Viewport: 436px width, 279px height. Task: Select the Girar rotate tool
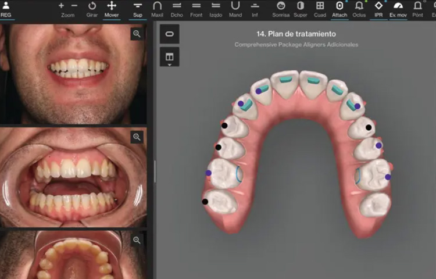click(x=92, y=8)
